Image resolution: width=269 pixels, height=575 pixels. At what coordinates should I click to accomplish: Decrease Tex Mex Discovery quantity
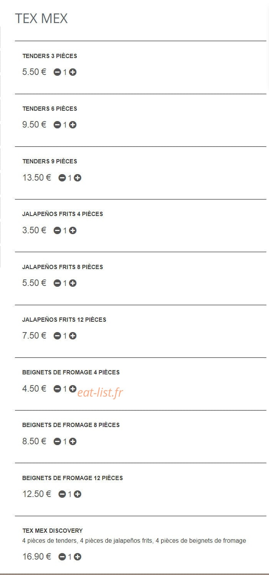tap(62, 557)
